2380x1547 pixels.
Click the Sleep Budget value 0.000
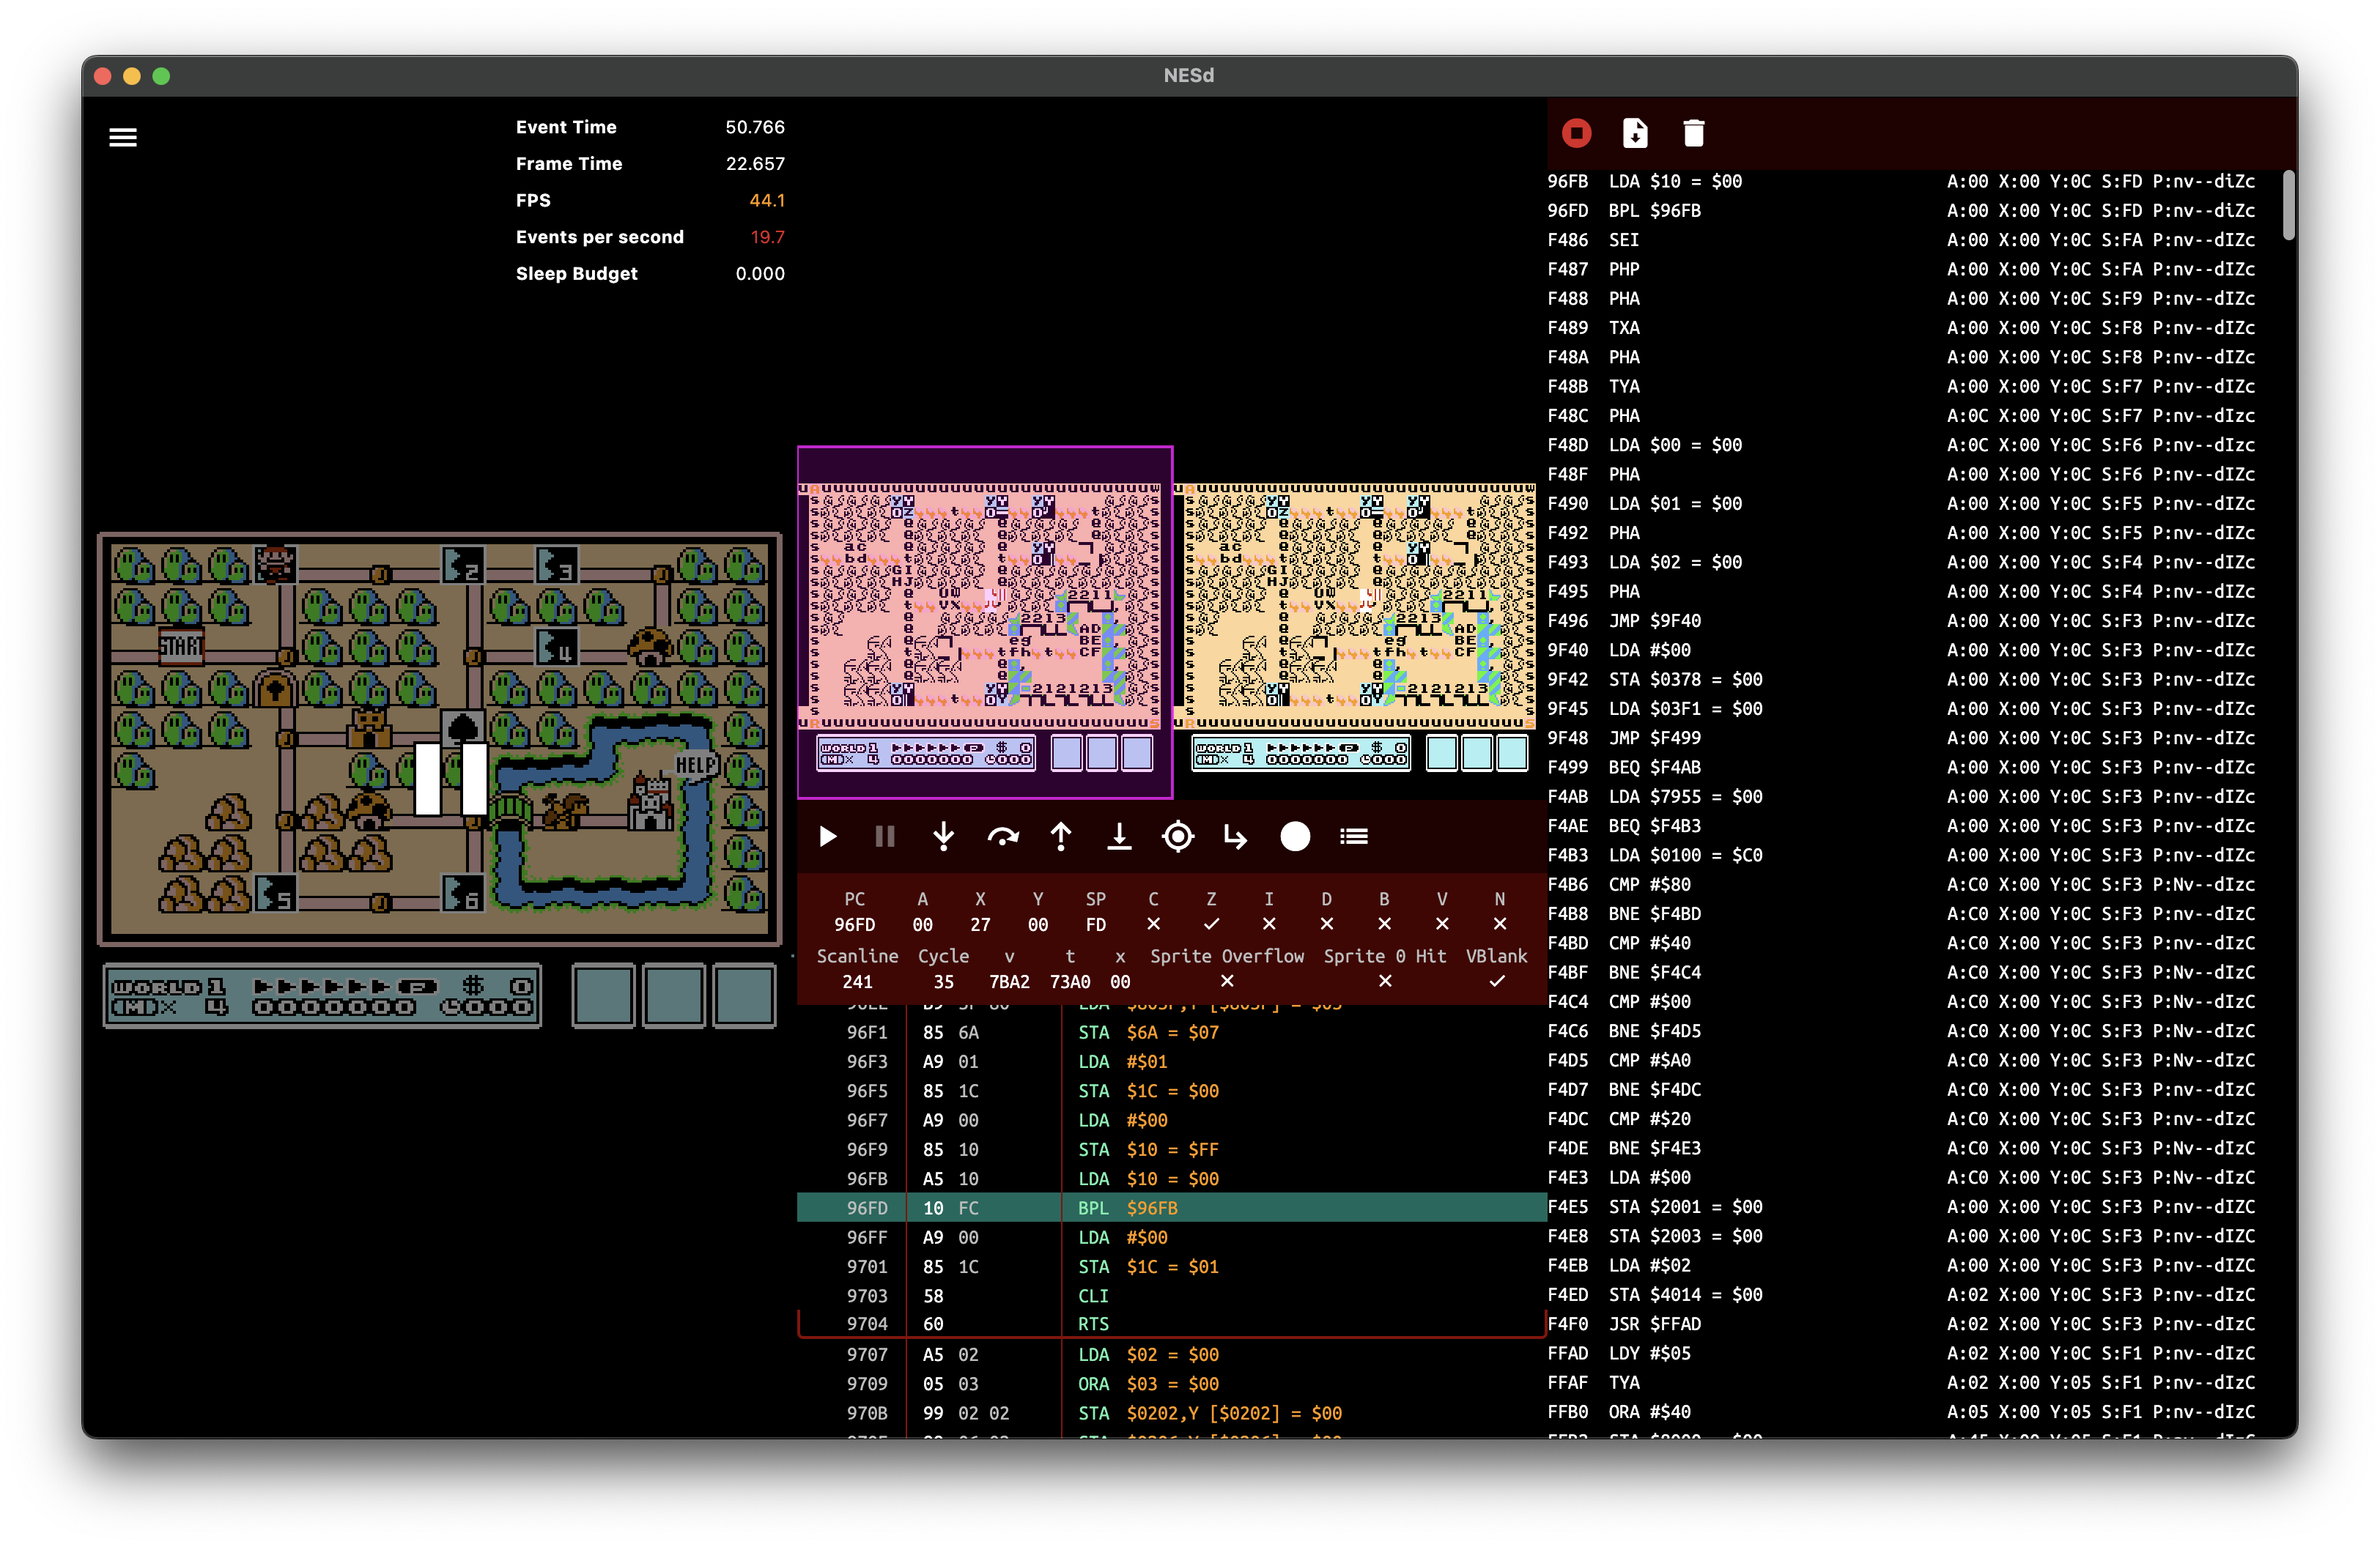tap(760, 274)
